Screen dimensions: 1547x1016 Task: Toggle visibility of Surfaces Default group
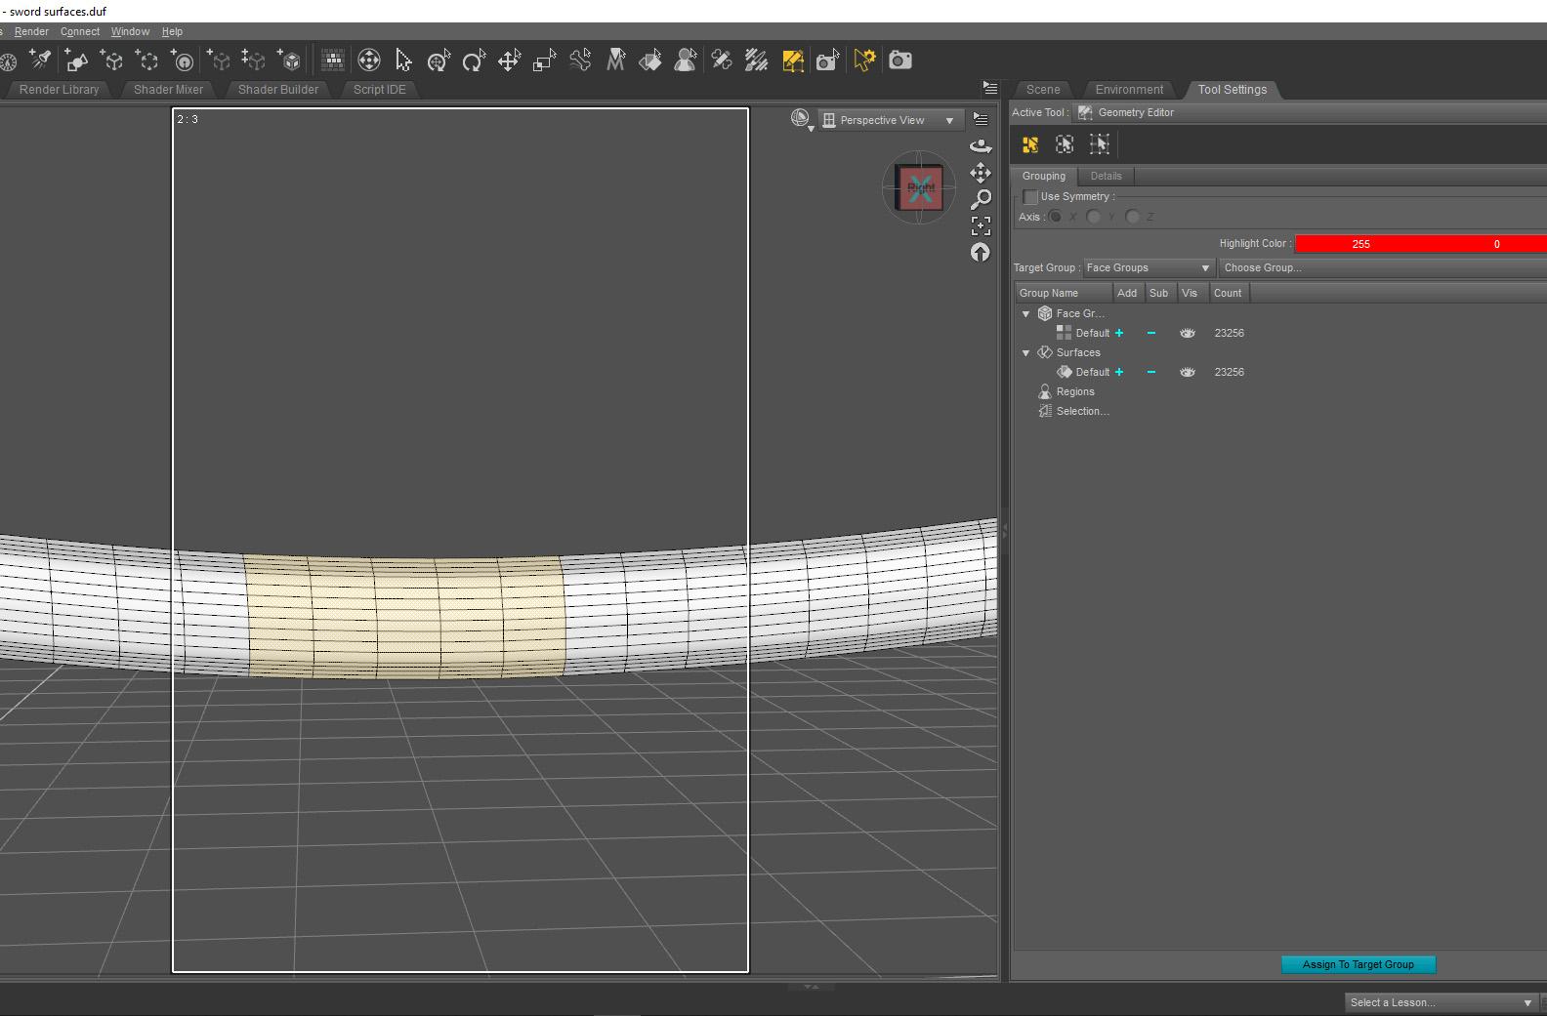tap(1188, 372)
